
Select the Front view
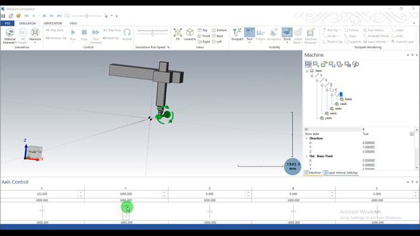(204, 36)
